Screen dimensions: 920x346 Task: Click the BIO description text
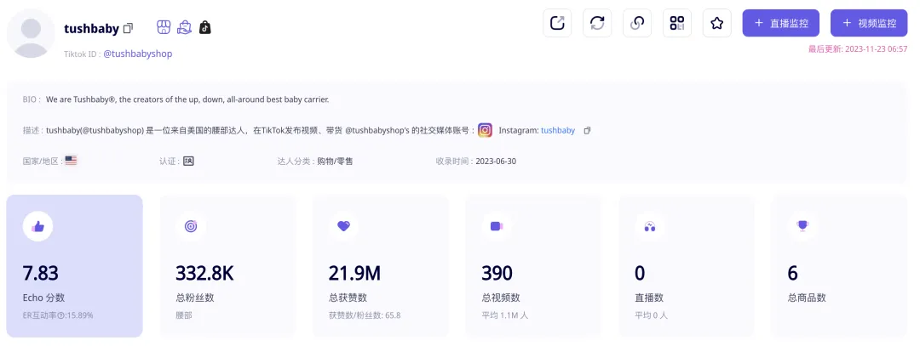187,99
